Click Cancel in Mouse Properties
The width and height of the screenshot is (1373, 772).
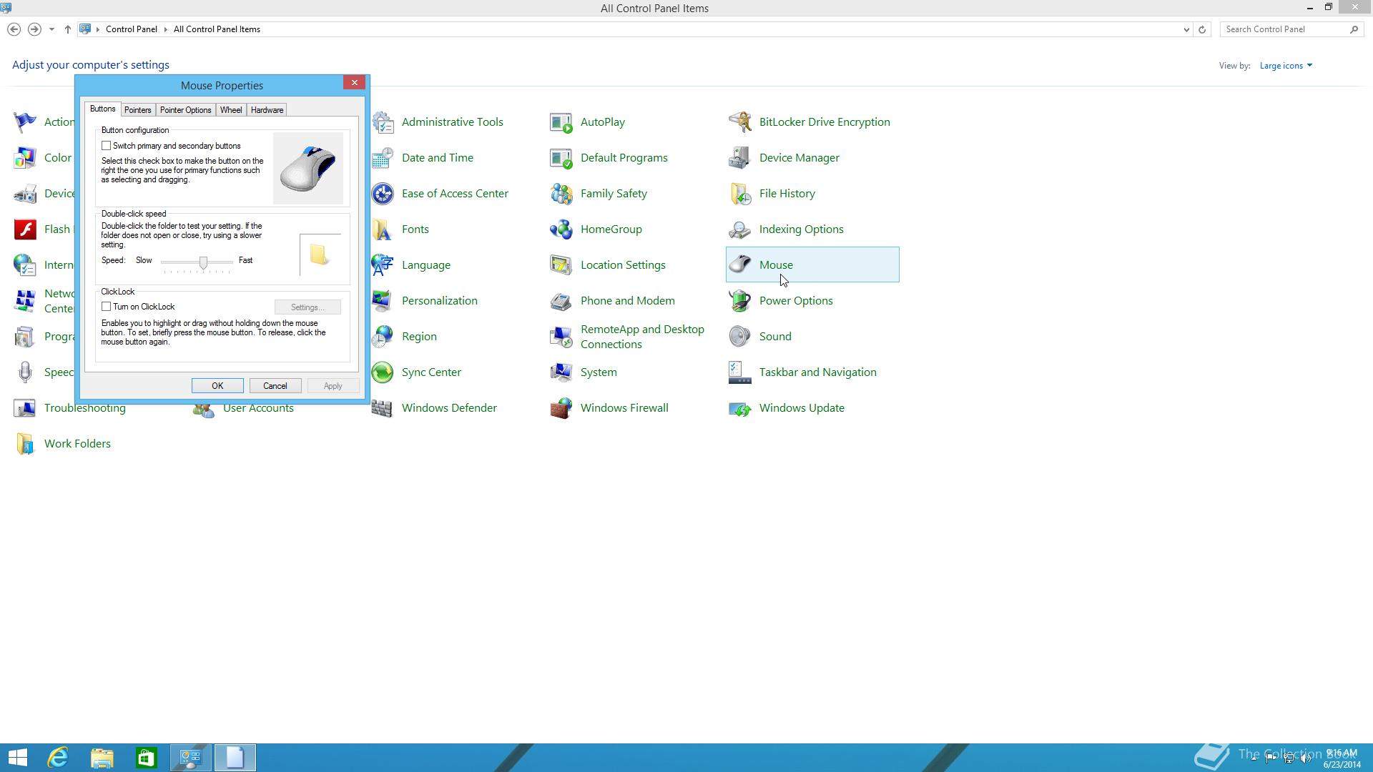[x=275, y=386]
